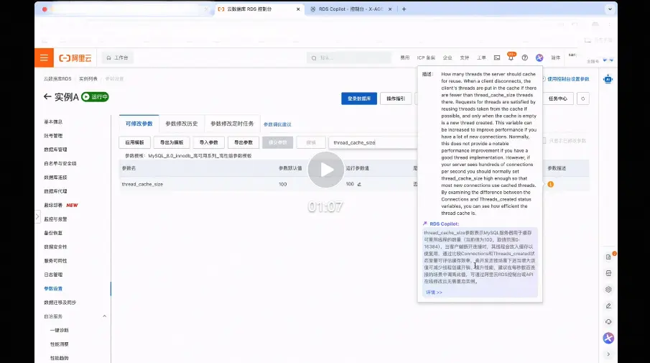
Task: Edit running value 100 via pencil icon
Action: pyautogui.click(x=359, y=184)
